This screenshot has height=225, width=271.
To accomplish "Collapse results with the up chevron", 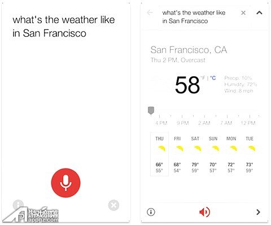I will [x=259, y=12].
